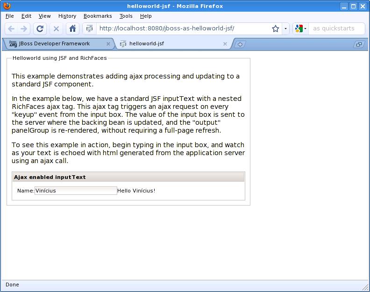Screen dimensions: 370x292
Task: Click the Name input text field
Action: pos(76,191)
